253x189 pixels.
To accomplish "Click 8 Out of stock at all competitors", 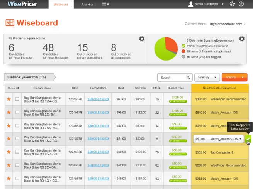I will (x=121, y=51).
